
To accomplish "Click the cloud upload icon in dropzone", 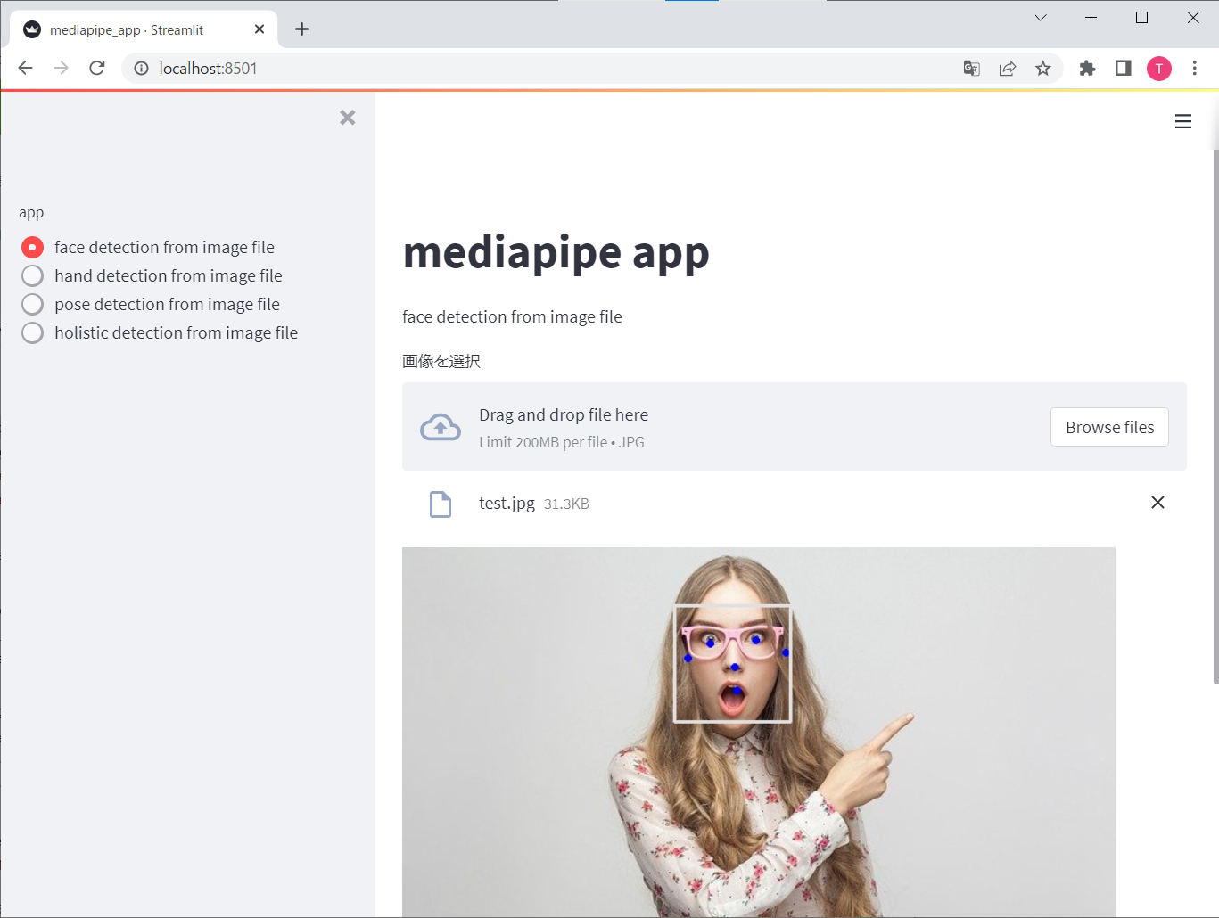I will [x=440, y=426].
